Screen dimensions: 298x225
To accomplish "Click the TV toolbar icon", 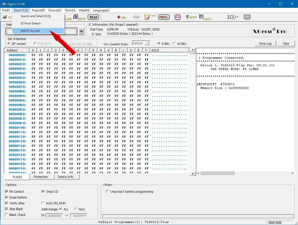I will pyautogui.click(x=247, y=17).
